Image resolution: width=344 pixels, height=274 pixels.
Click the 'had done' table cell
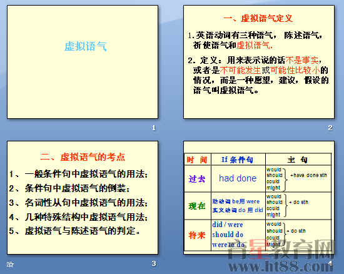coord(238,178)
